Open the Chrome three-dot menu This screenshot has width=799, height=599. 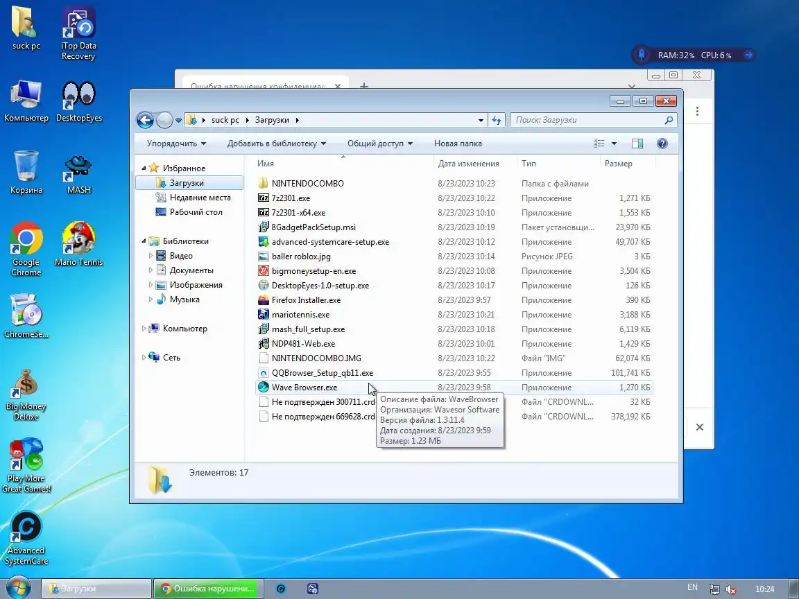697,111
